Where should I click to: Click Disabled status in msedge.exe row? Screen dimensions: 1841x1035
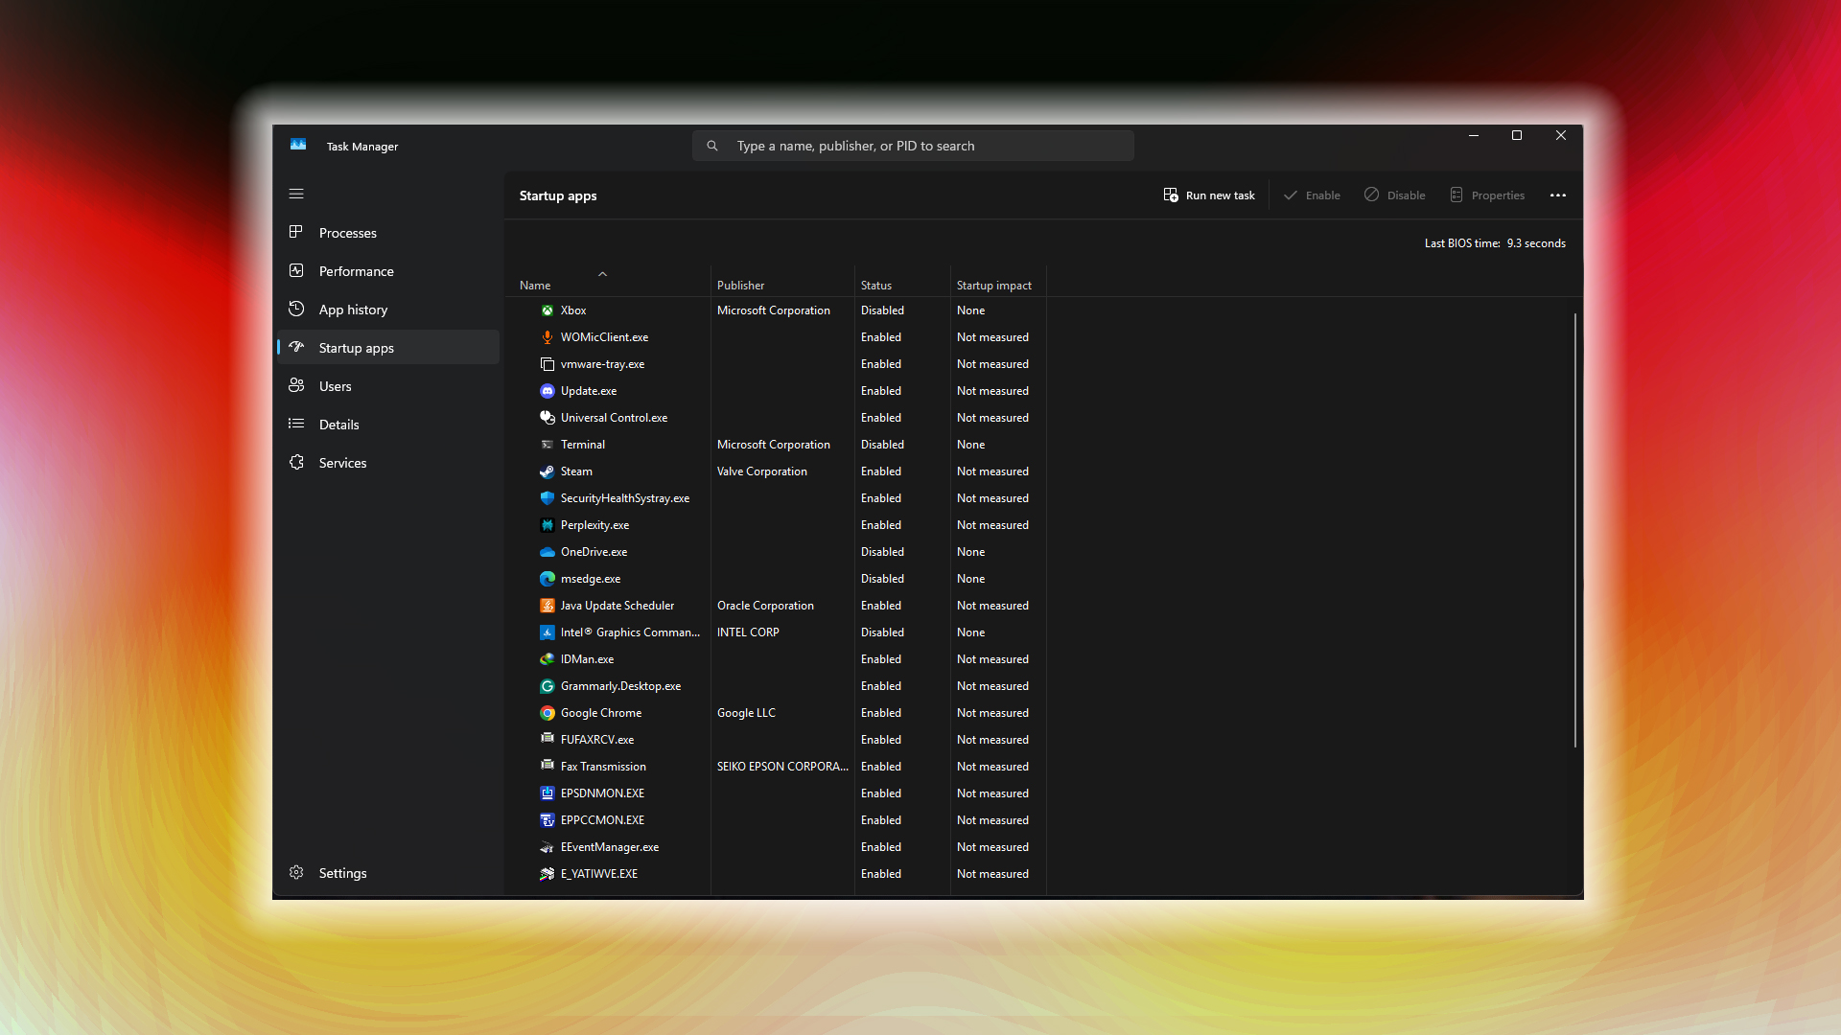click(882, 579)
